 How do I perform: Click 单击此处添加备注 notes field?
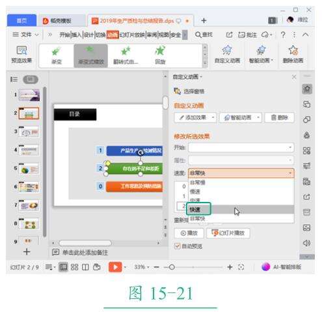[x=85, y=252]
